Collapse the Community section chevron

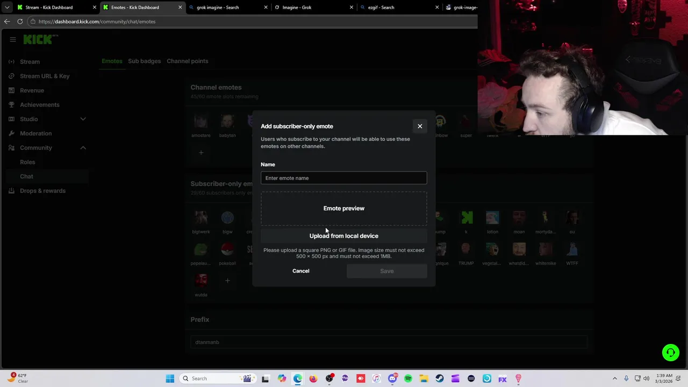[x=83, y=148]
